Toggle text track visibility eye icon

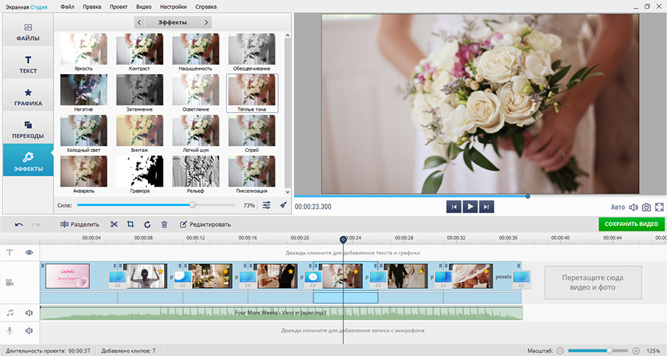click(x=29, y=253)
